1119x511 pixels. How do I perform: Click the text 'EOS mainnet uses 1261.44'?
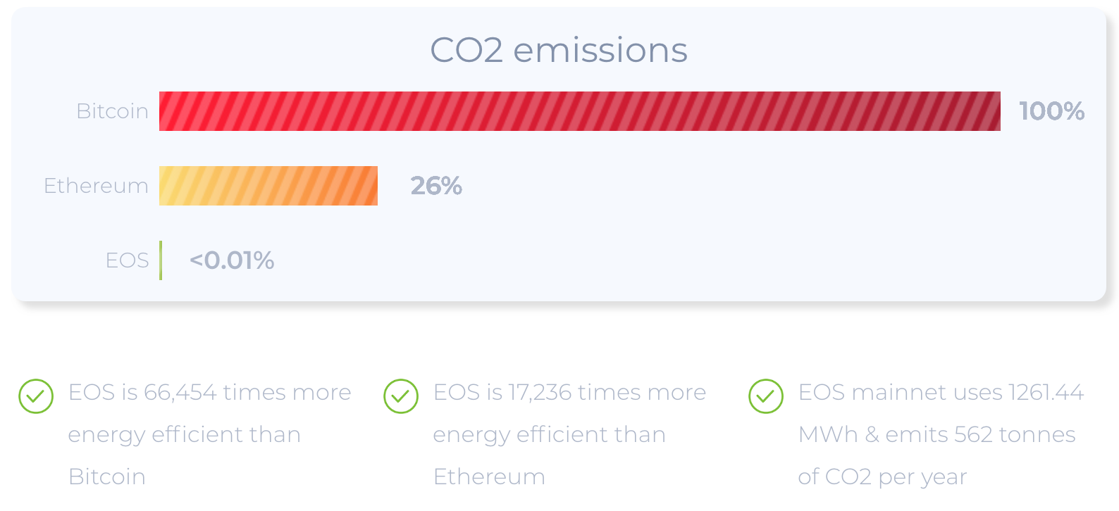(941, 392)
